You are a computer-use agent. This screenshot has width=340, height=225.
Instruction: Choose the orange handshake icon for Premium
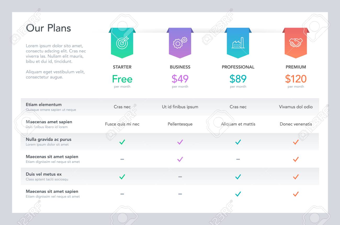(296, 43)
